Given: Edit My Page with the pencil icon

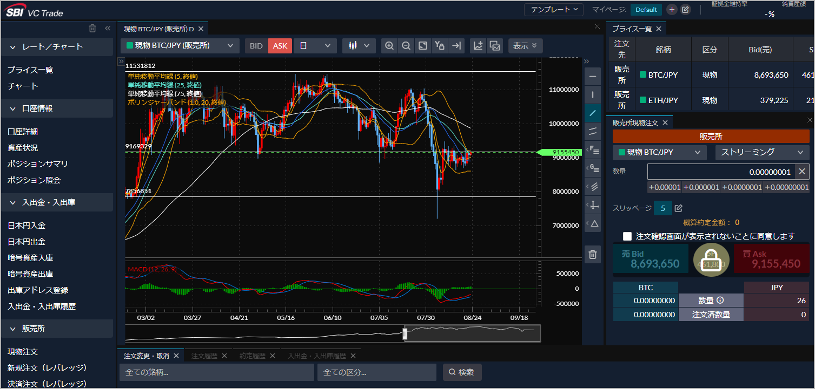Looking at the screenshot, I should (685, 9).
